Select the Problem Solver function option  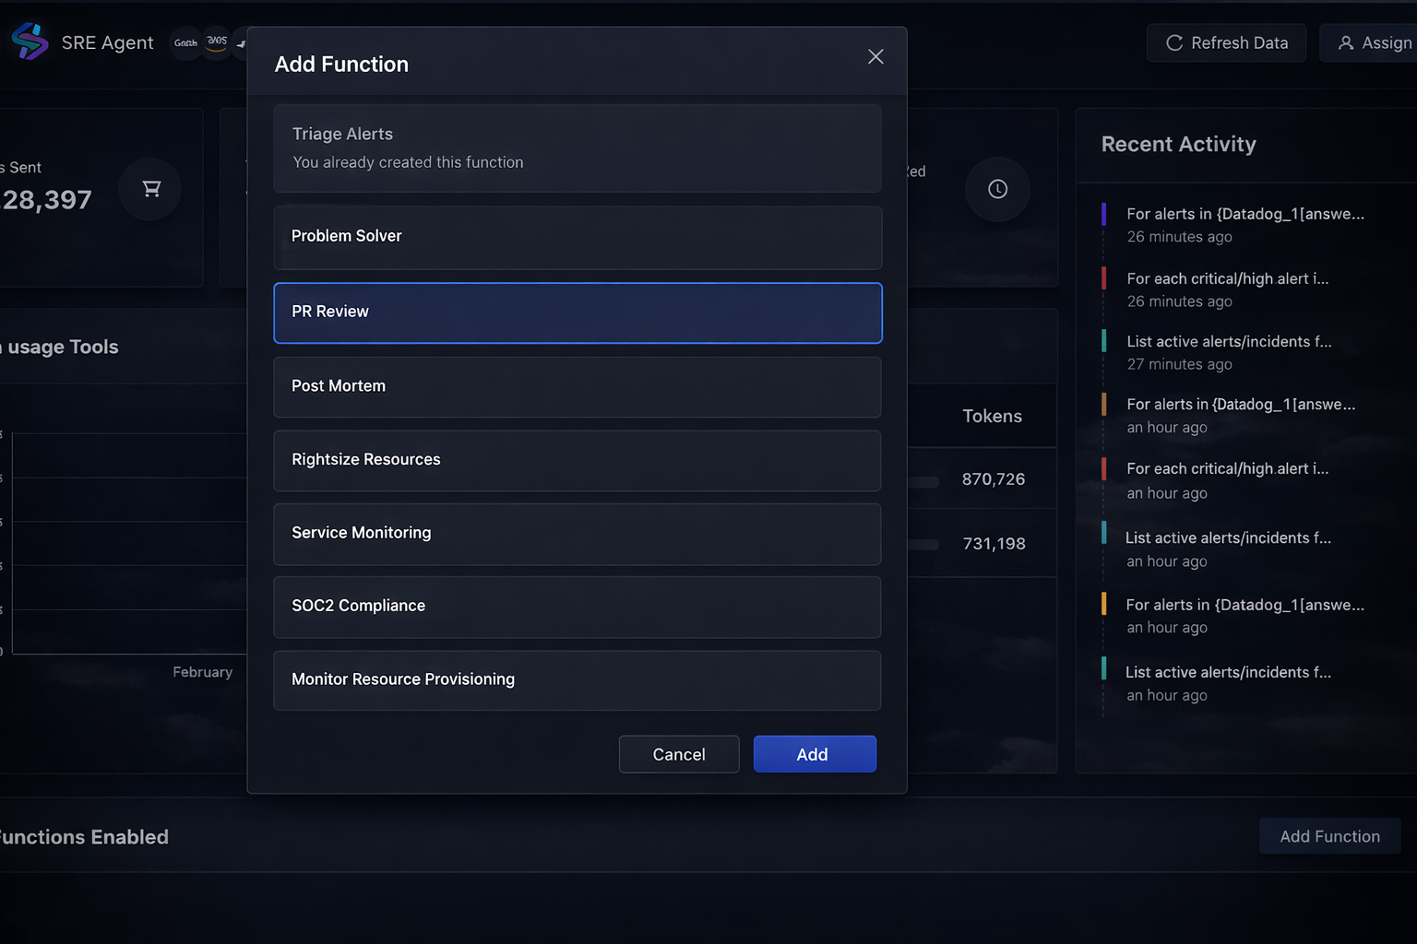point(578,237)
